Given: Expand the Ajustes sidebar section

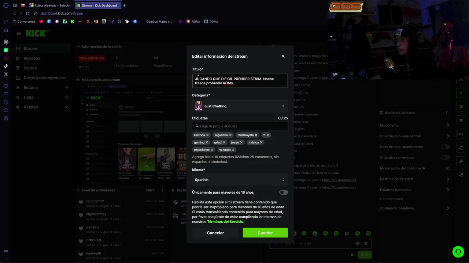Looking at the screenshot, I should click(42, 107).
